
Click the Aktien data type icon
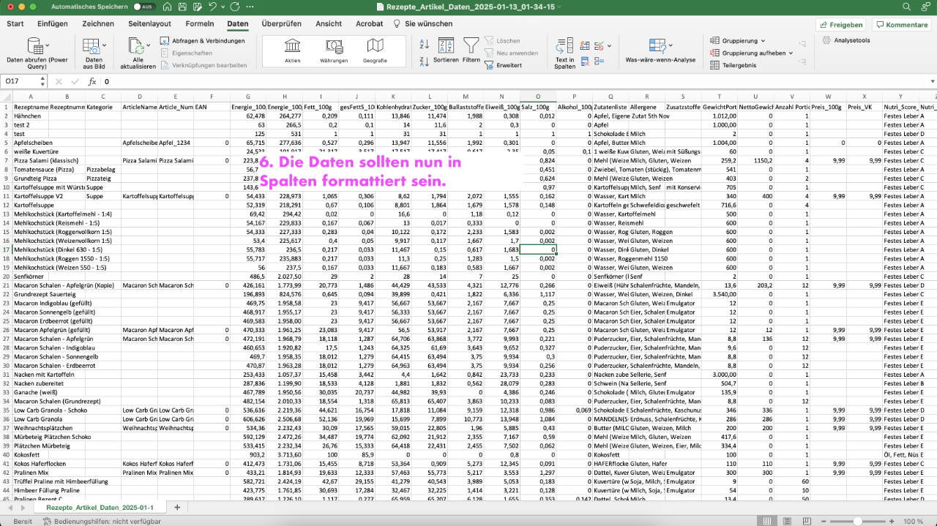tap(292, 47)
